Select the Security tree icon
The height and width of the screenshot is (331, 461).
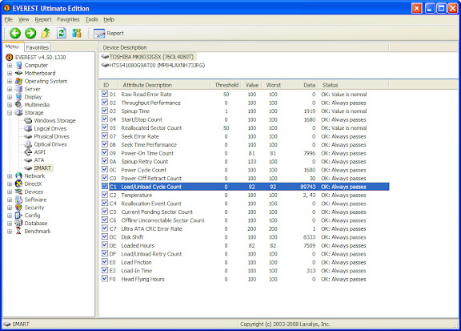coord(19,208)
